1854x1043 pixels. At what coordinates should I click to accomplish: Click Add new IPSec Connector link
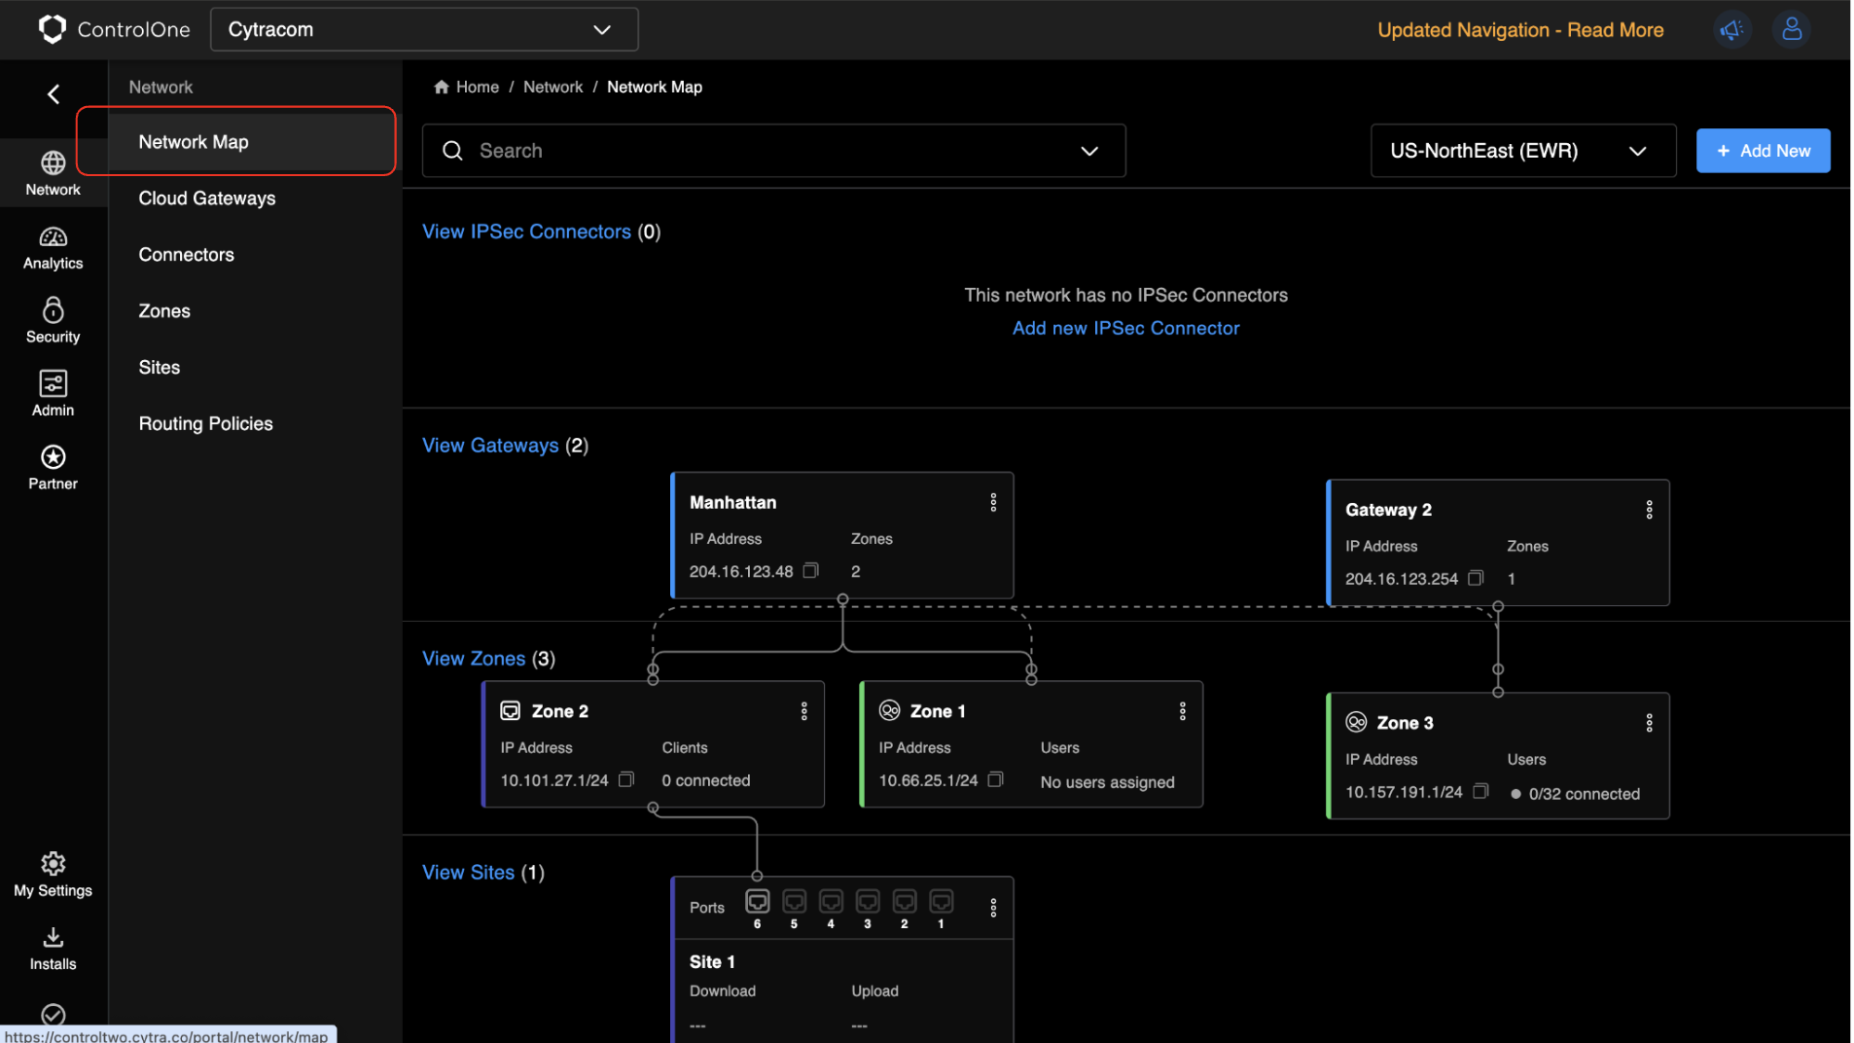(1125, 328)
